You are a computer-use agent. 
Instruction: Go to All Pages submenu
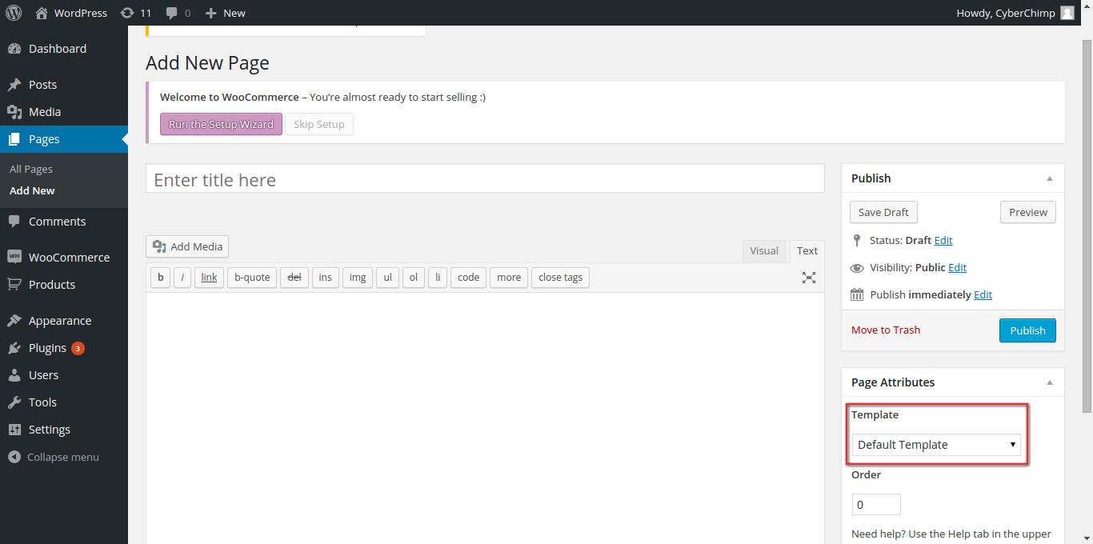click(x=31, y=170)
